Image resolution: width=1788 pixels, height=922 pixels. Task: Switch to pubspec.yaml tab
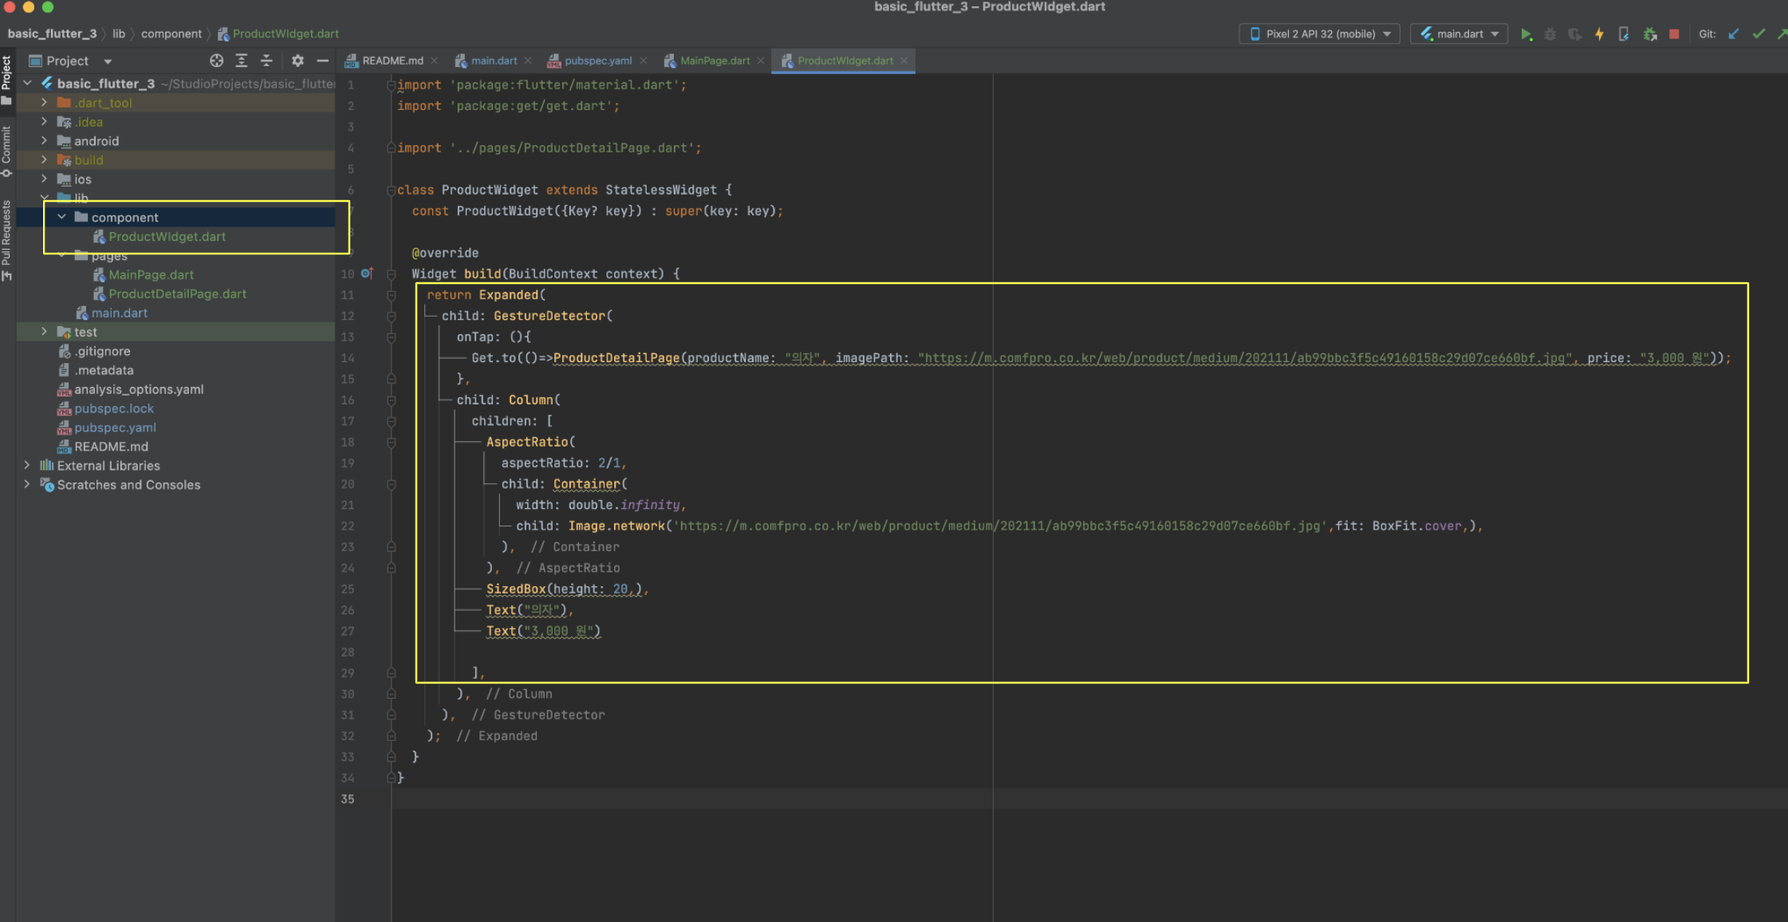597,61
